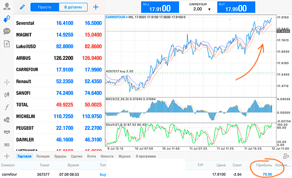Select the AIRBUS quote row
The image size is (292, 178).
[x=59, y=58]
